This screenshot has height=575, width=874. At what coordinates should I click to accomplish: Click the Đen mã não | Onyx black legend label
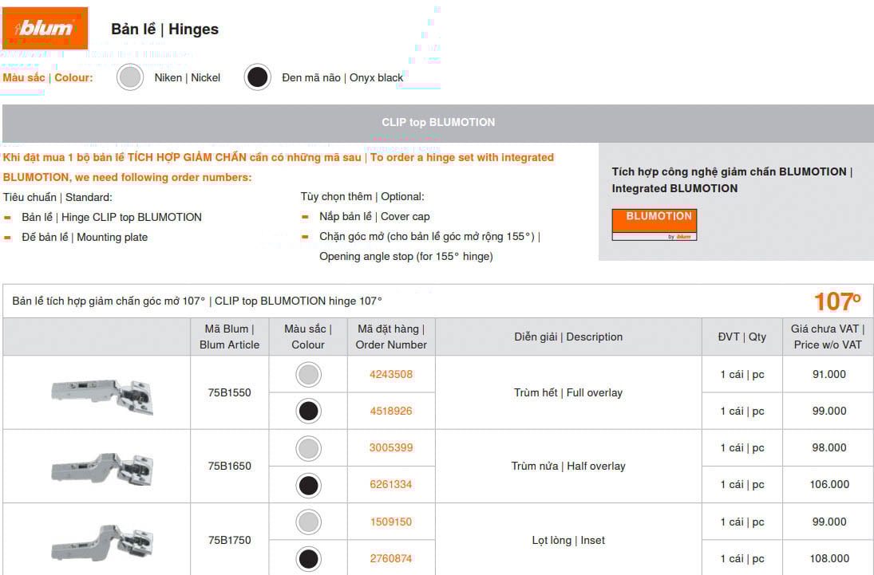click(x=342, y=77)
